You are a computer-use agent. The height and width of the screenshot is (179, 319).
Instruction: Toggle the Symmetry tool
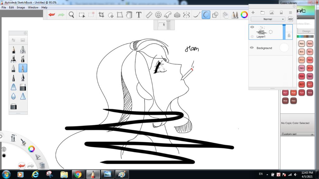(x=186, y=15)
